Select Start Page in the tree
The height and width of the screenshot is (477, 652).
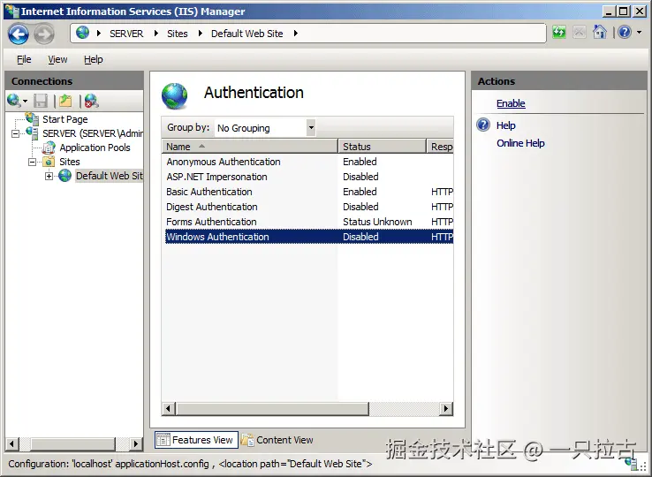click(x=64, y=119)
